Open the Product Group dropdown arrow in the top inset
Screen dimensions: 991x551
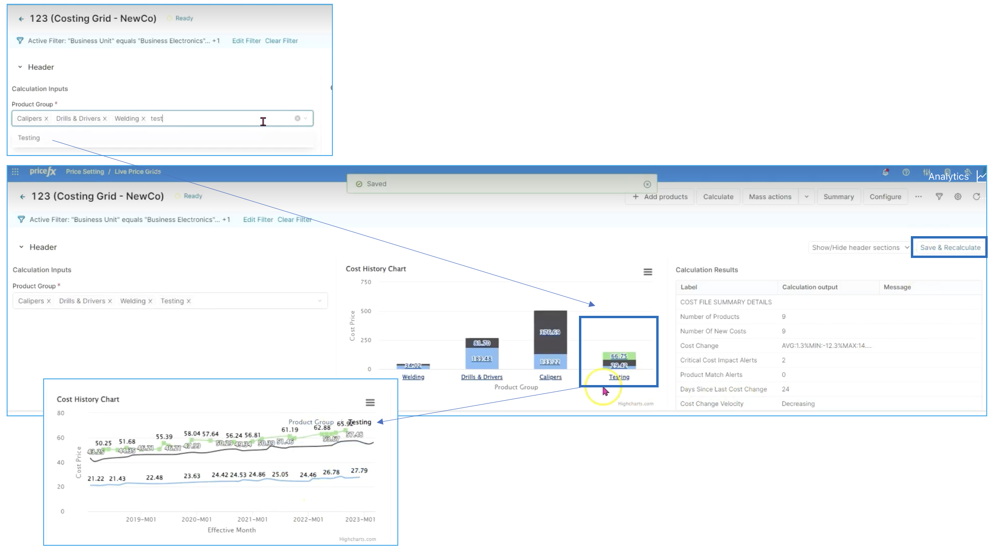[306, 119]
